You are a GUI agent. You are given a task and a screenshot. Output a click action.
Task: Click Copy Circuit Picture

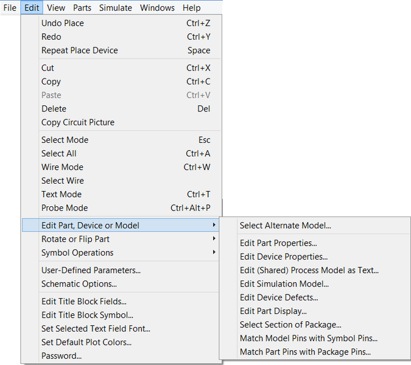[x=78, y=122]
